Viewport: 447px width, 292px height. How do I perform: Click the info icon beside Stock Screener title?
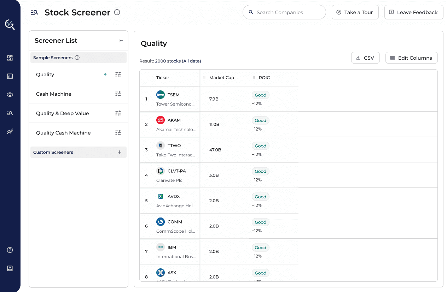117,12
